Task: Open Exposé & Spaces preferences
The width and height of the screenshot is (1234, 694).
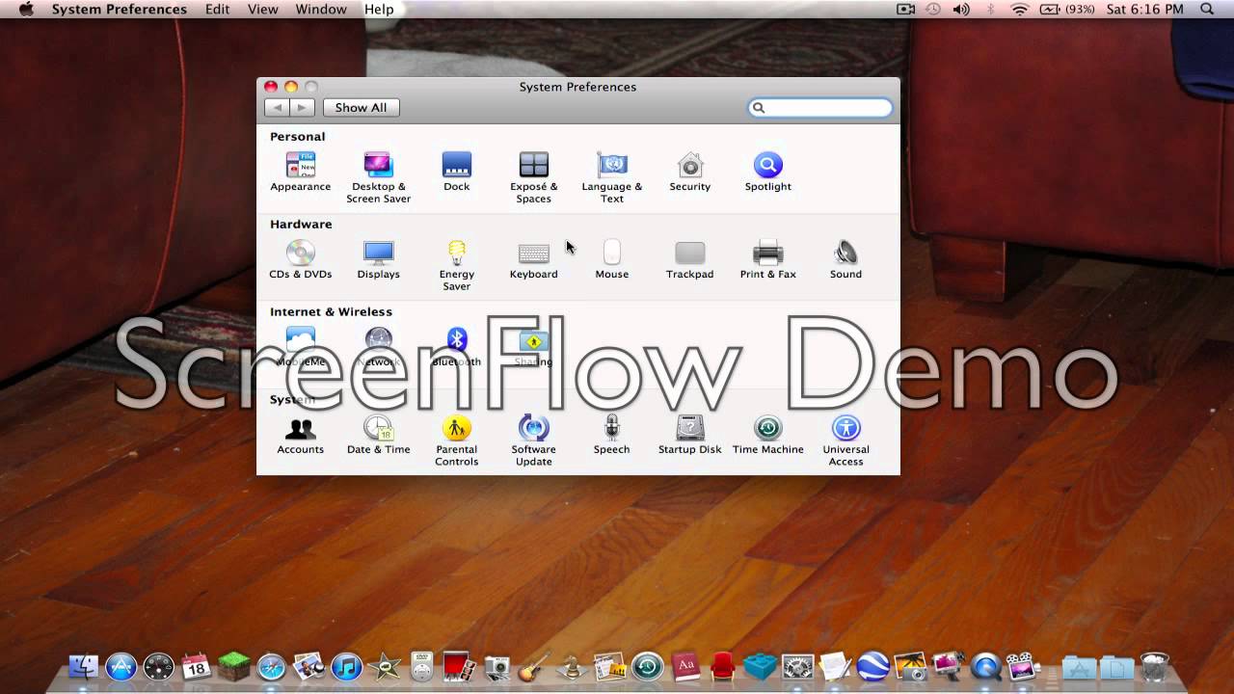Action: 533,178
